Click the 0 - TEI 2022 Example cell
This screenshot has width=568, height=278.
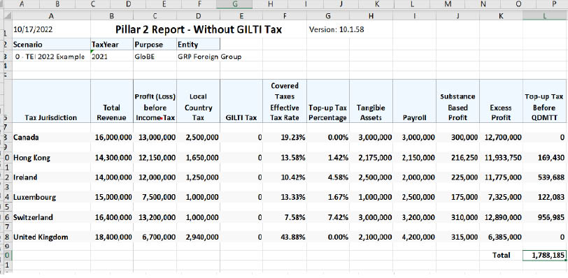(x=52, y=57)
